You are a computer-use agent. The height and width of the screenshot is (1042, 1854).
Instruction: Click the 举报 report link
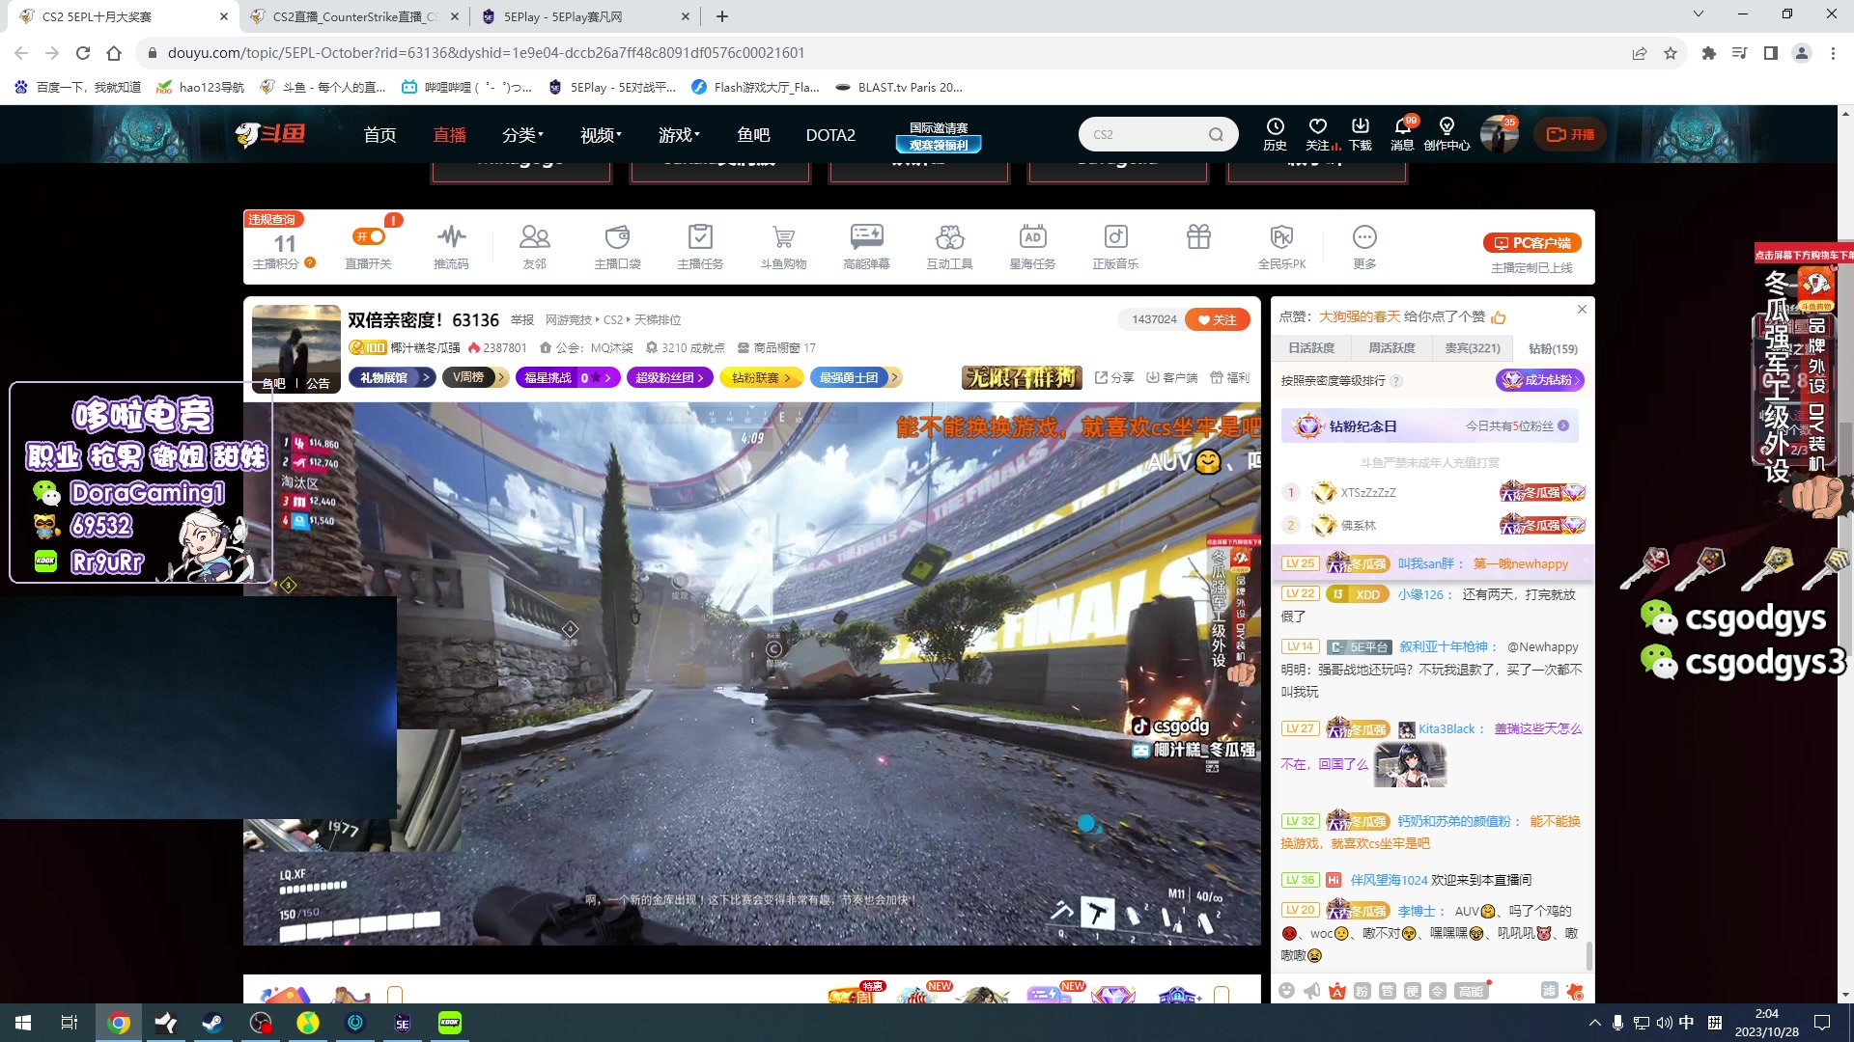pyautogui.click(x=521, y=319)
